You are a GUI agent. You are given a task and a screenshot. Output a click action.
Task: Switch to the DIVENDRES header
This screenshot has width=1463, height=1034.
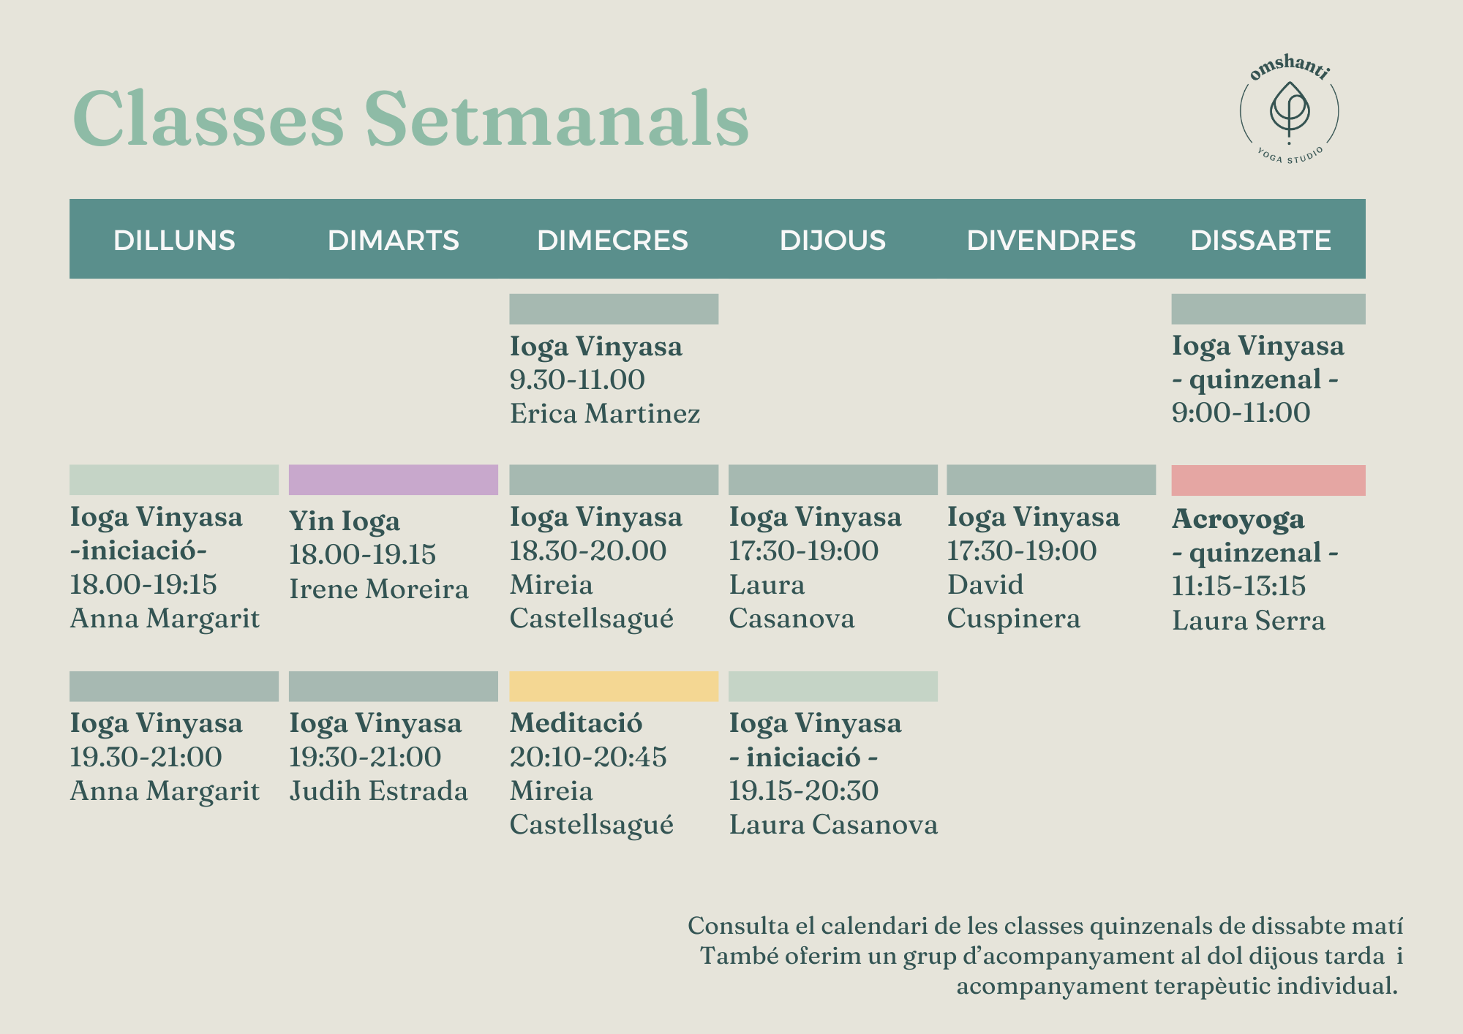click(x=1051, y=241)
